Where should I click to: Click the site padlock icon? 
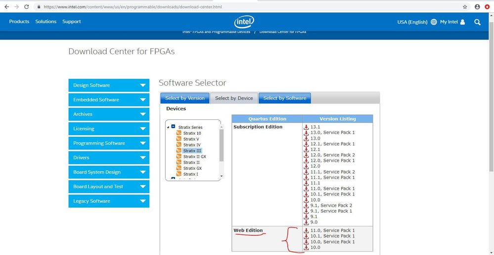(39, 6)
